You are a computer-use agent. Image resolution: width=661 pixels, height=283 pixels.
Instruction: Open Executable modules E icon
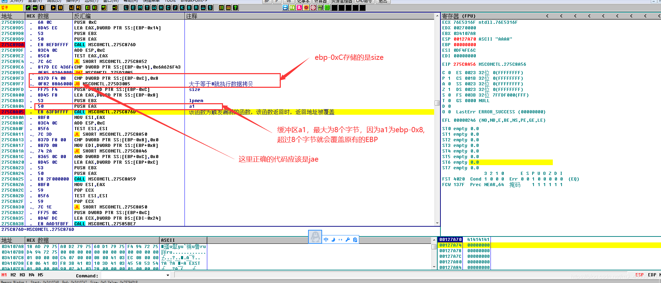click(x=133, y=8)
